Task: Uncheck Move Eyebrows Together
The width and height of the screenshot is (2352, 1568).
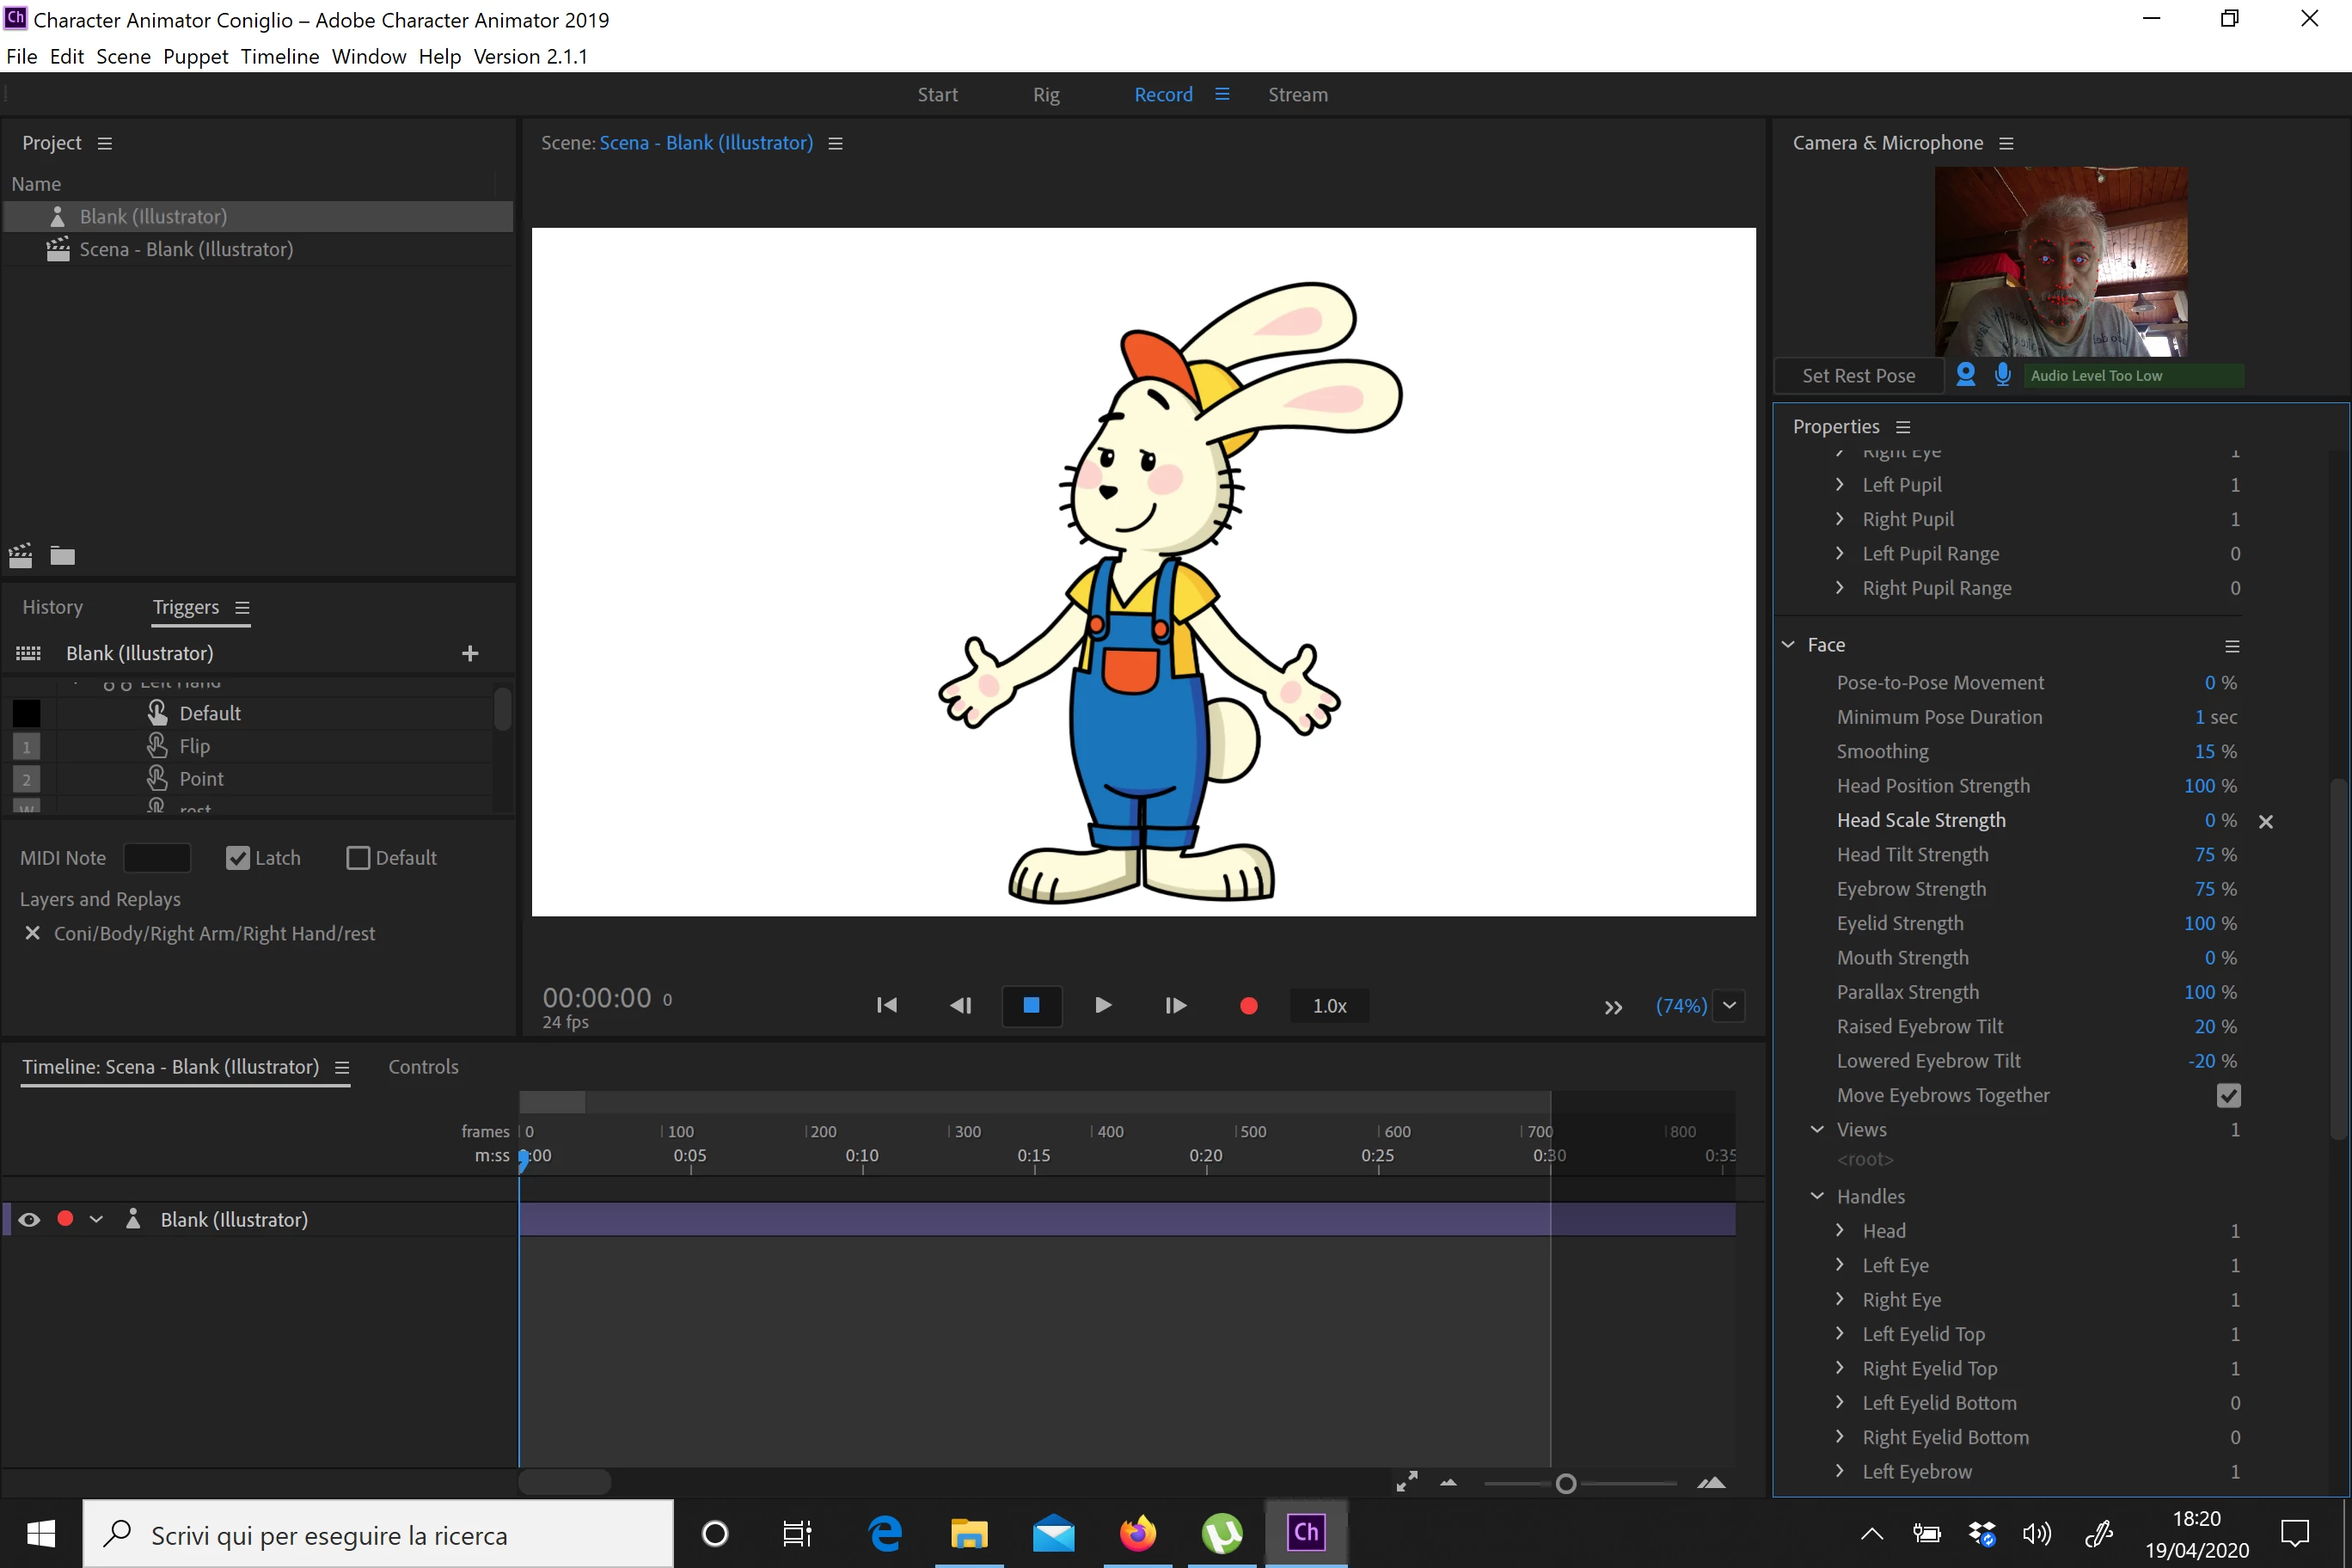Action: [2228, 1095]
